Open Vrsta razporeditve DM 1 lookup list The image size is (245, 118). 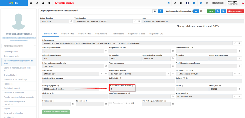(106, 51)
